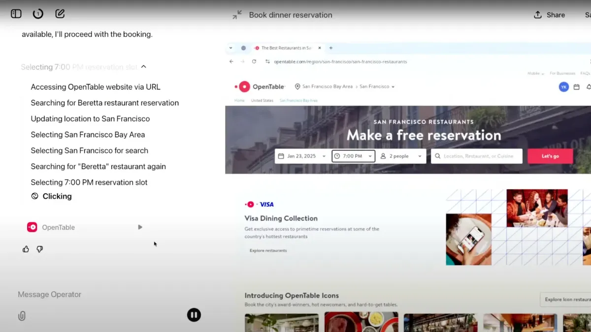Click the Share button
The image size is (591, 332).
tap(550, 15)
